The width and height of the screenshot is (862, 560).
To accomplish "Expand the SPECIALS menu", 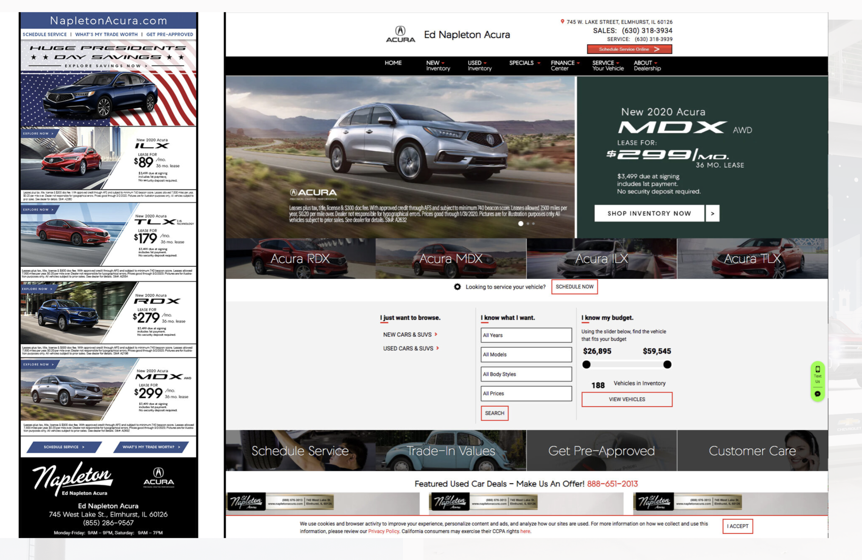I will tap(524, 63).
